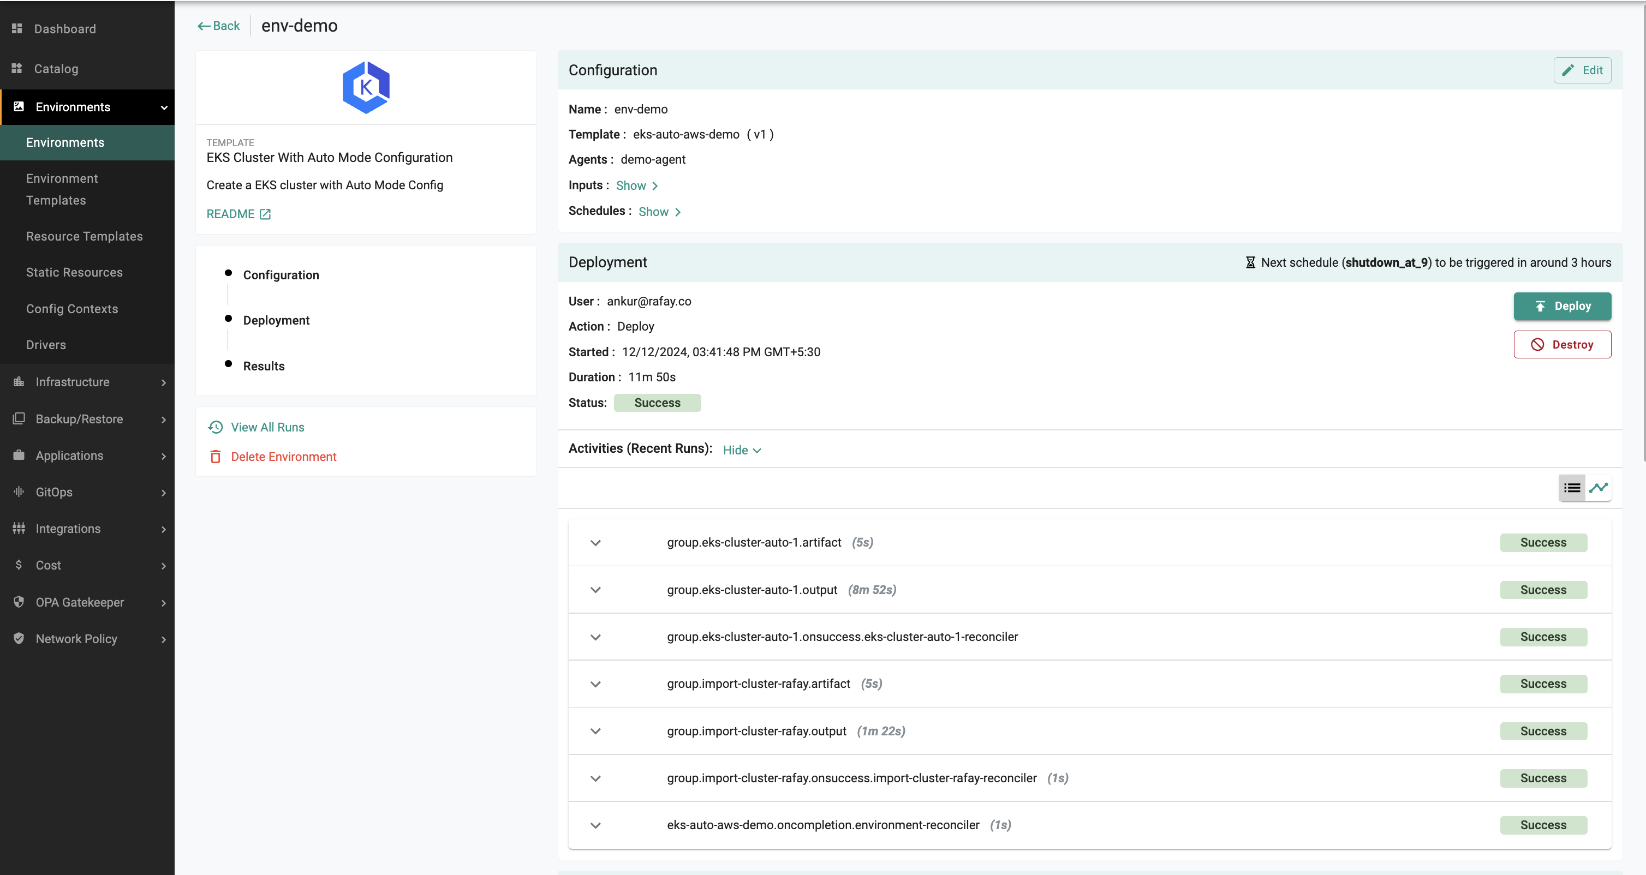Click the Destroy button

point(1562,344)
